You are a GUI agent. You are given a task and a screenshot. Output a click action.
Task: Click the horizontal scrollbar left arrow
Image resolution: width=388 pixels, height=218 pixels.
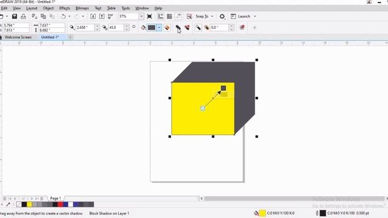coord(201,199)
